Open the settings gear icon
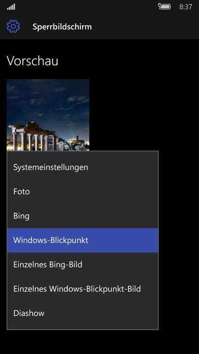The width and height of the screenshot is (199, 354). [13, 27]
